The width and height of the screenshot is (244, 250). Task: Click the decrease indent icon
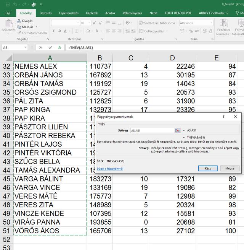click(x=128, y=31)
